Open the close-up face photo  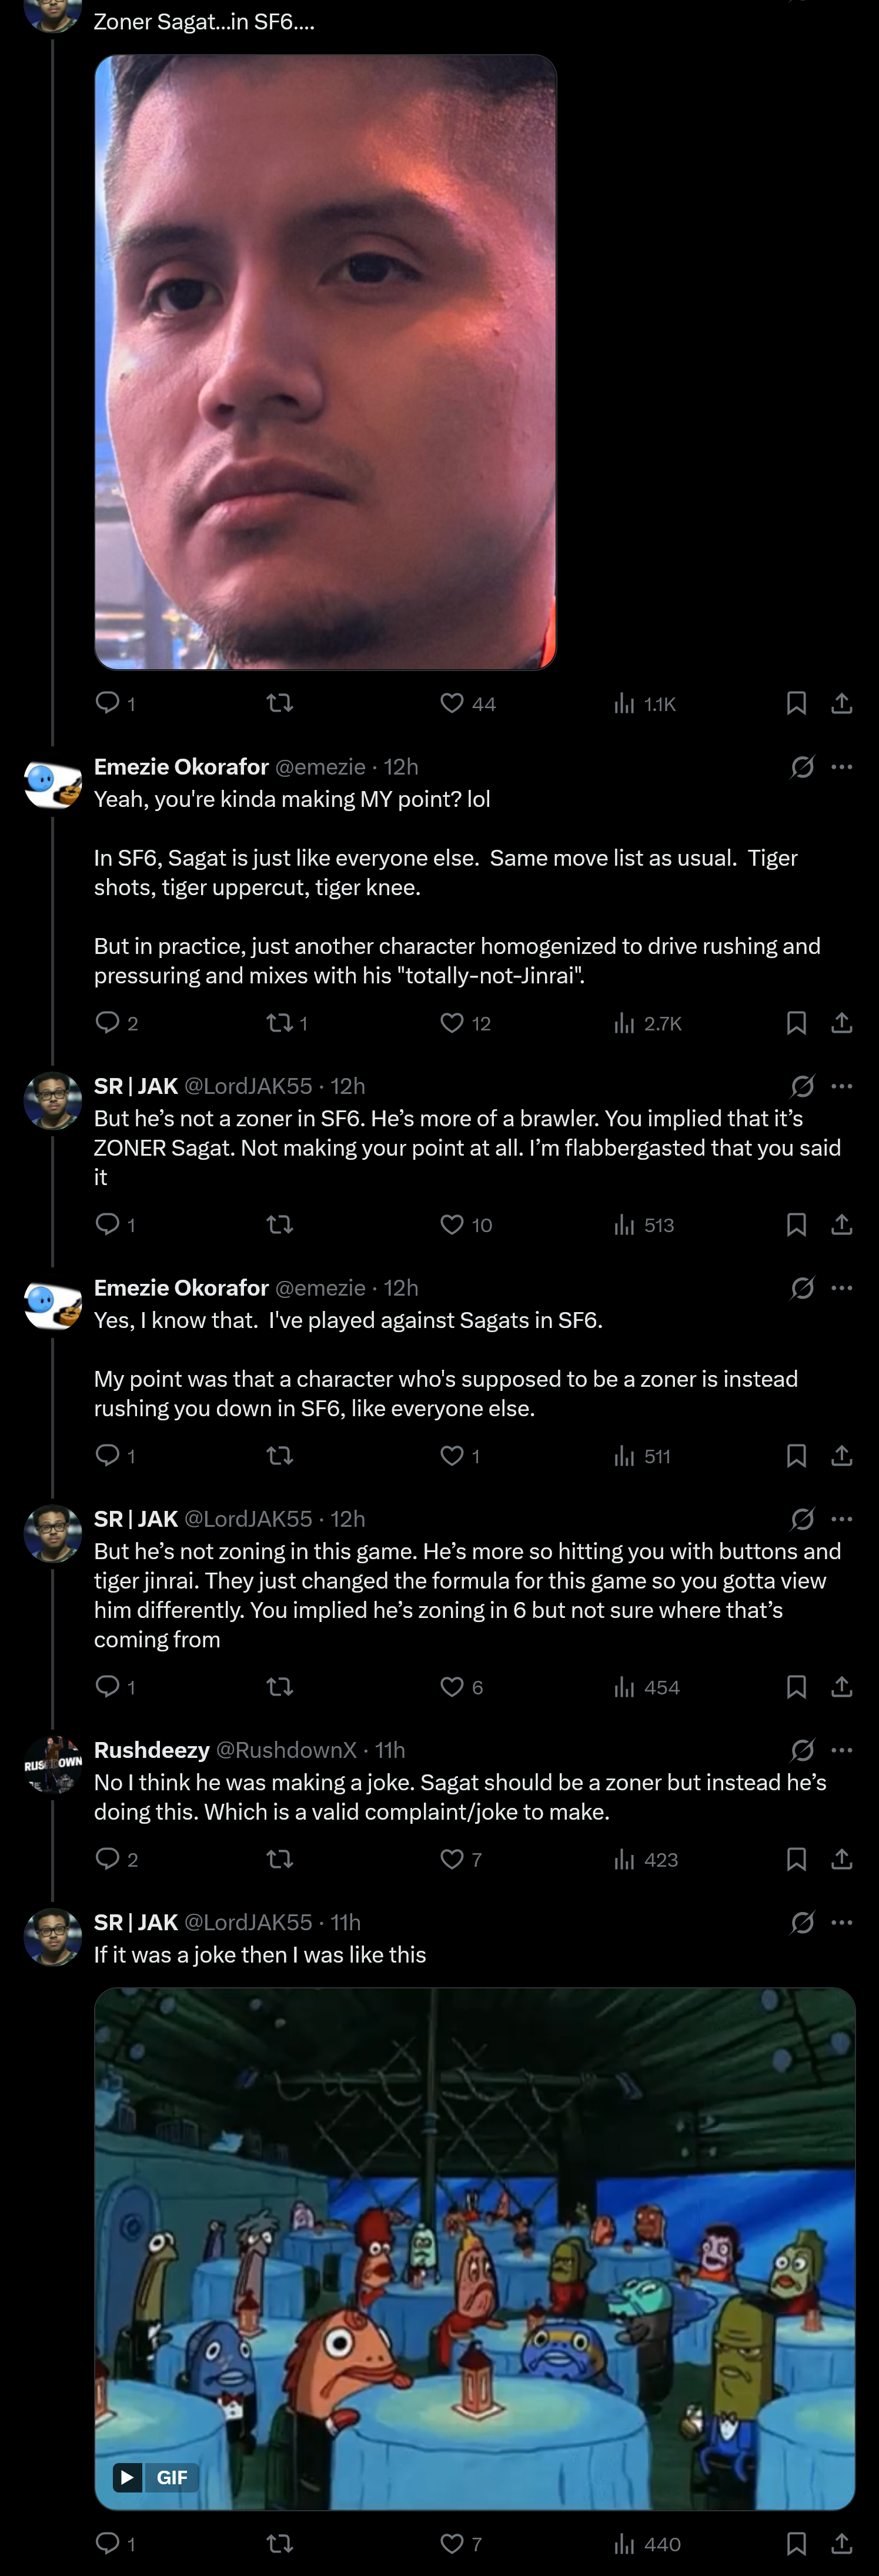pos(325,362)
